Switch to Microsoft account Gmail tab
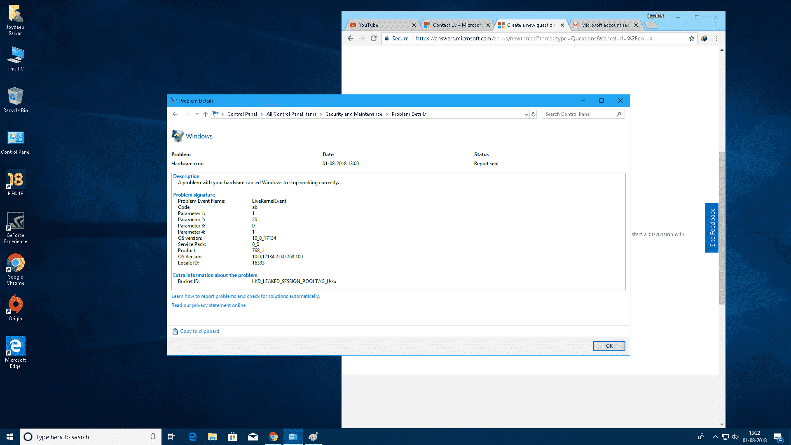Screen dimensions: 791x445 (605, 25)
